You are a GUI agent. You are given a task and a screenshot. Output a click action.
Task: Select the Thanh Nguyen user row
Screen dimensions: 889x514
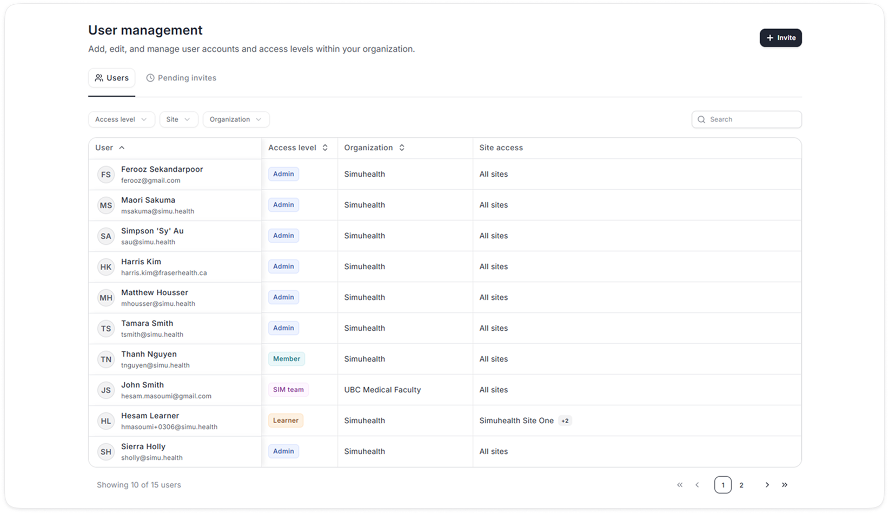pos(444,359)
